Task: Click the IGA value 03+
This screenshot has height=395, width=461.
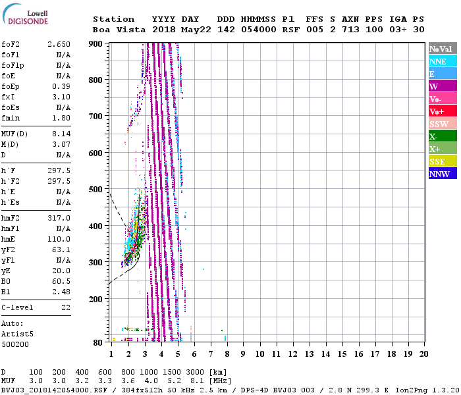Action: [x=398, y=30]
